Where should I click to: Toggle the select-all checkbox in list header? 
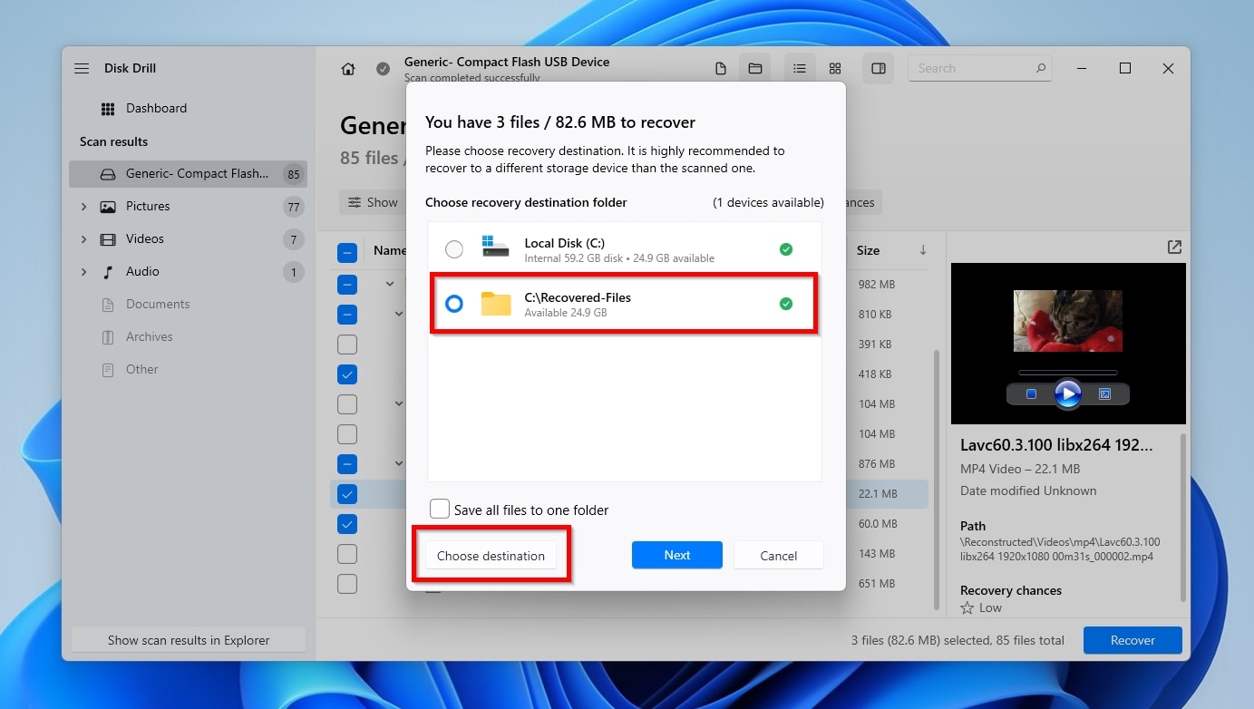[347, 253]
